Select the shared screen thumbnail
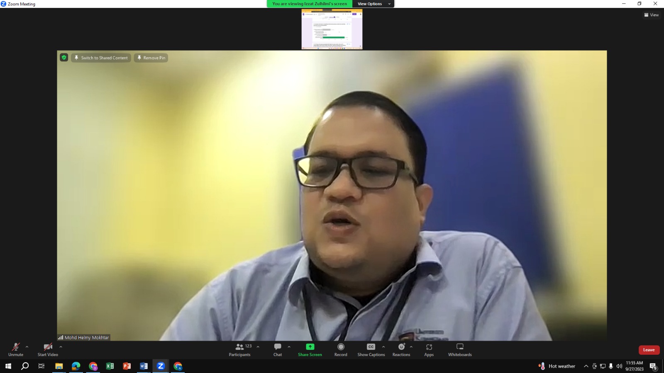The height and width of the screenshot is (373, 664). (x=332, y=29)
